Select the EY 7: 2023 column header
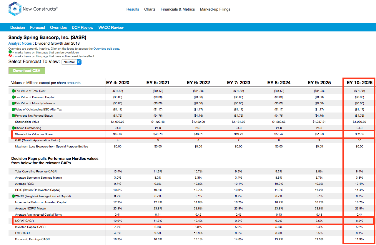This screenshot has width=376, height=245. coord(239,83)
